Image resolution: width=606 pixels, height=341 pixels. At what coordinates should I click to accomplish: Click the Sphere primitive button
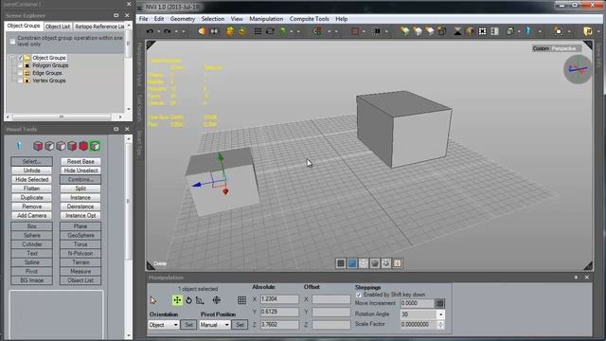coord(31,235)
